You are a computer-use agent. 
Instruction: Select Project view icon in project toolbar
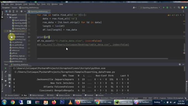tap(6, 11)
